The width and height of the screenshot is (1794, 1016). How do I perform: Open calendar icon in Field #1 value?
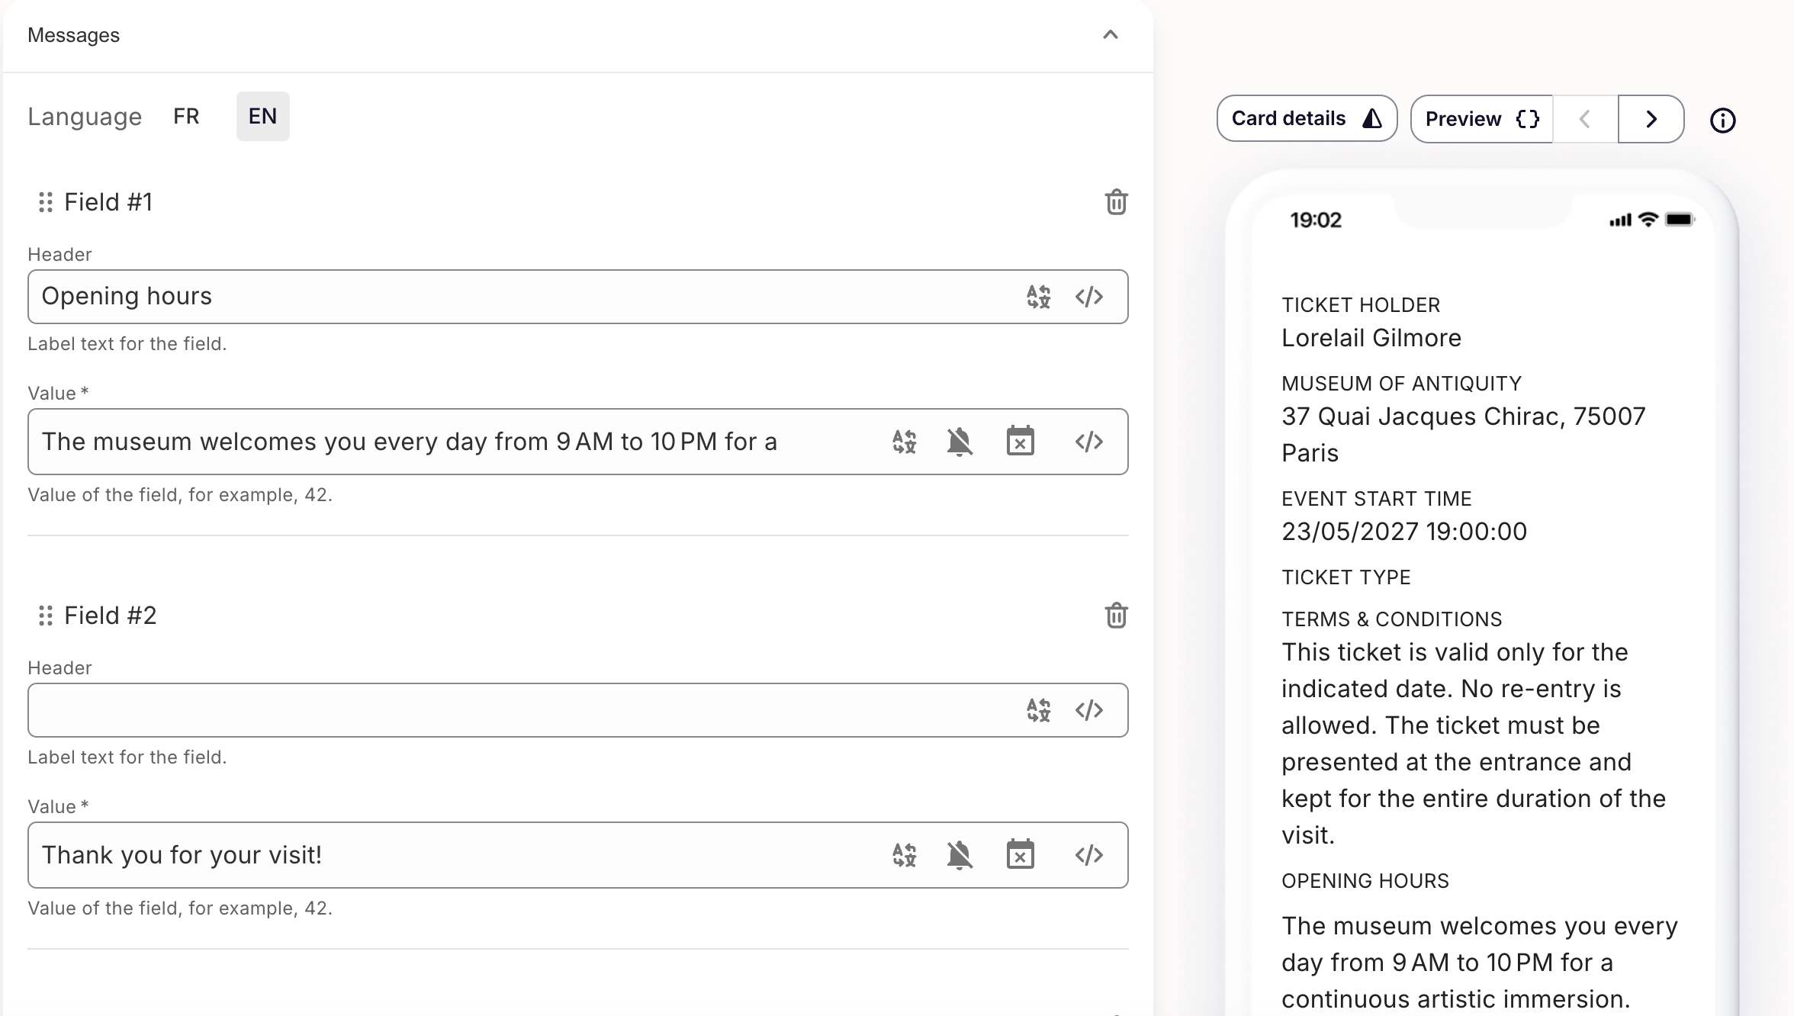pyautogui.click(x=1020, y=442)
